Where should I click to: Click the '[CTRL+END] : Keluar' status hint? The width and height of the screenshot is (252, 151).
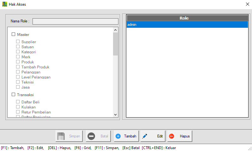159,148
